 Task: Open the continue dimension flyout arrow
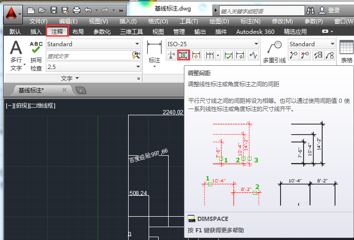pos(218,56)
